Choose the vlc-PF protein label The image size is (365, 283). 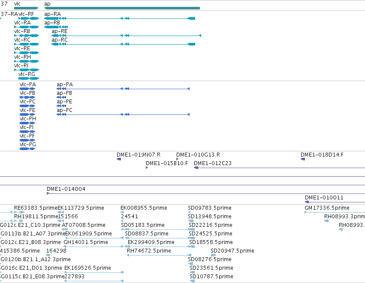tap(27, 136)
